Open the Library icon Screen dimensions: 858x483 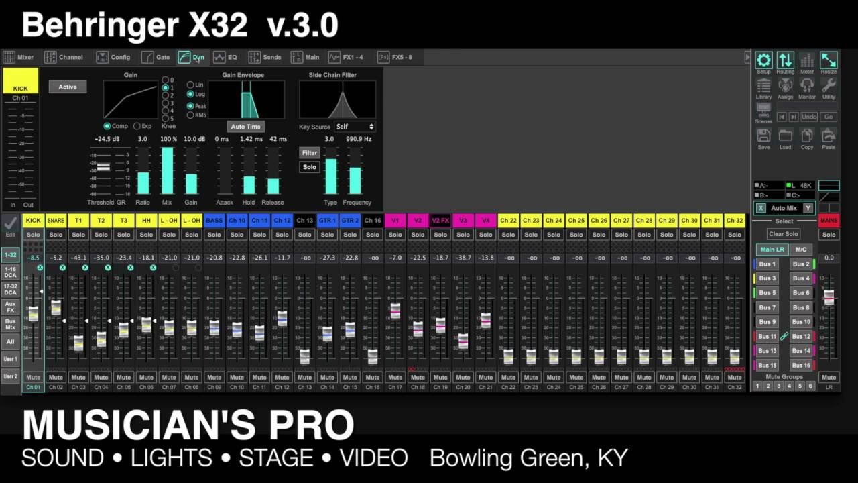click(x=763, y=85)
